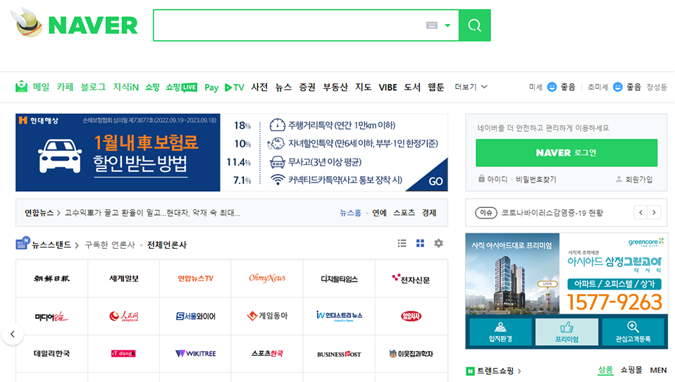This screenshot has height=382, width=675.
Task: Click the IT dongA press logo
Action: coord(123,354)
